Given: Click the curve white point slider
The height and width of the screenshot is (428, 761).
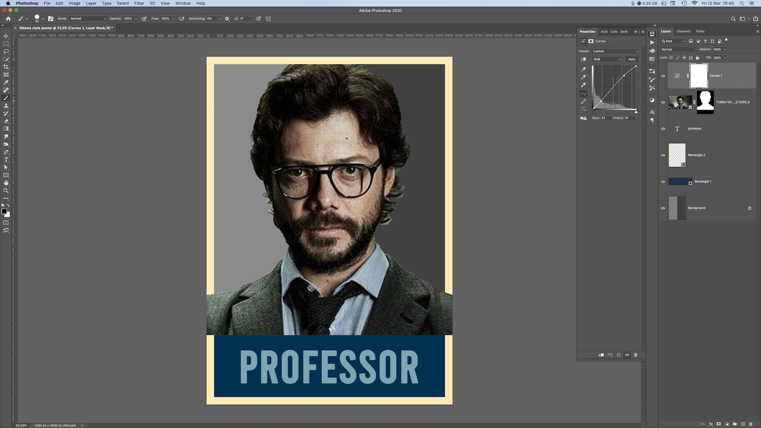Looking at the screenshot, I should click(636, 112).
